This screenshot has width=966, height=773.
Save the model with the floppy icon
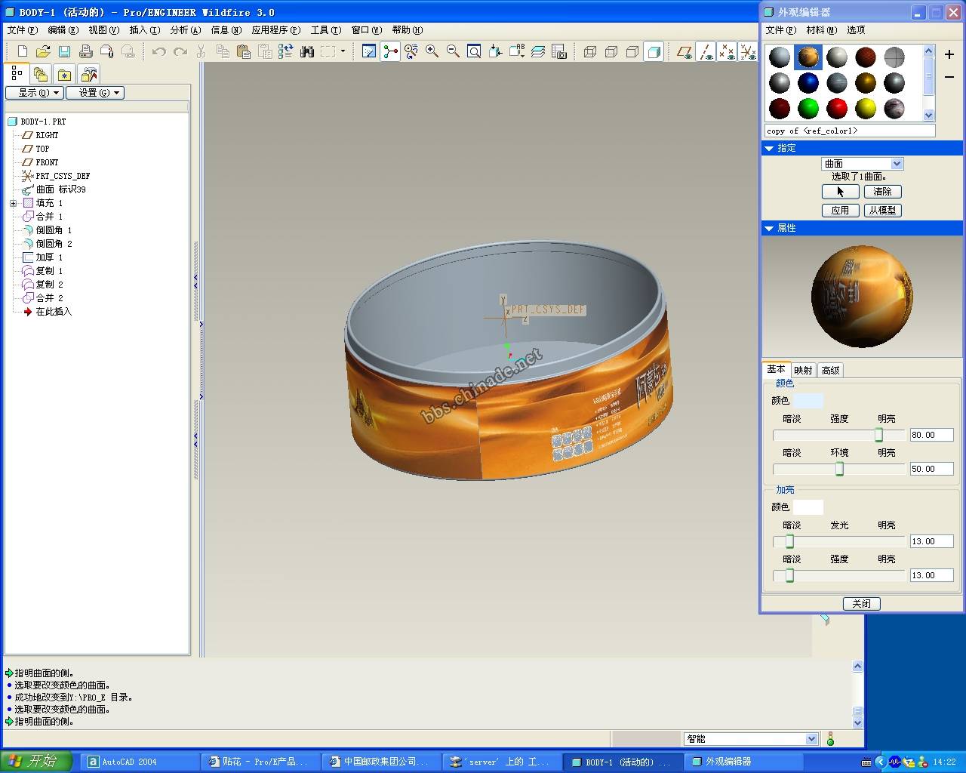[64, 51]
